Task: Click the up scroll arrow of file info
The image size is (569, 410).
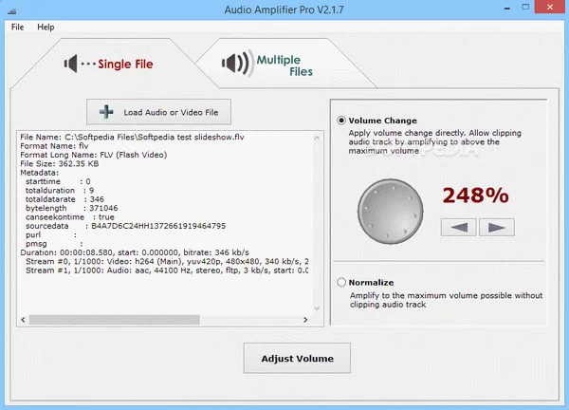Action: (317, 138)
